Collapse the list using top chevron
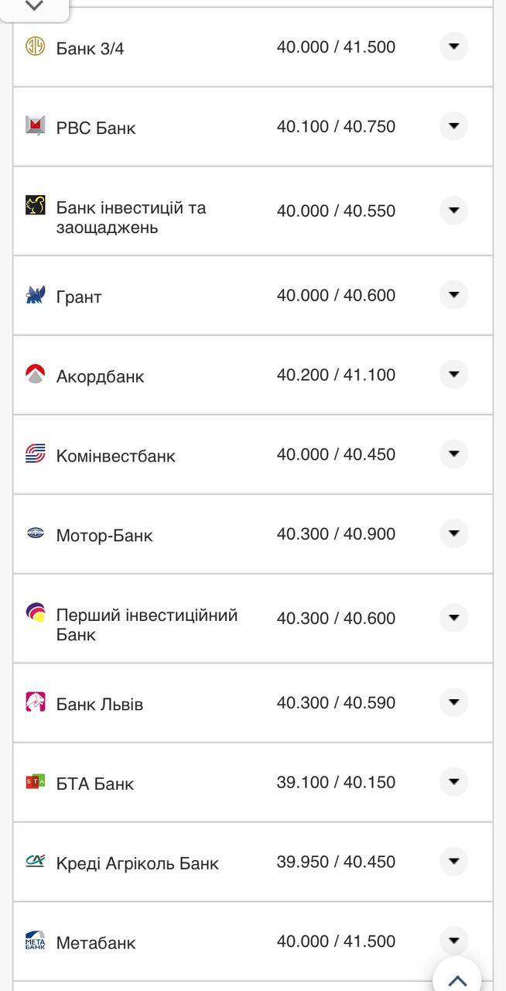The image size is (506, 991). coord(32,6)
